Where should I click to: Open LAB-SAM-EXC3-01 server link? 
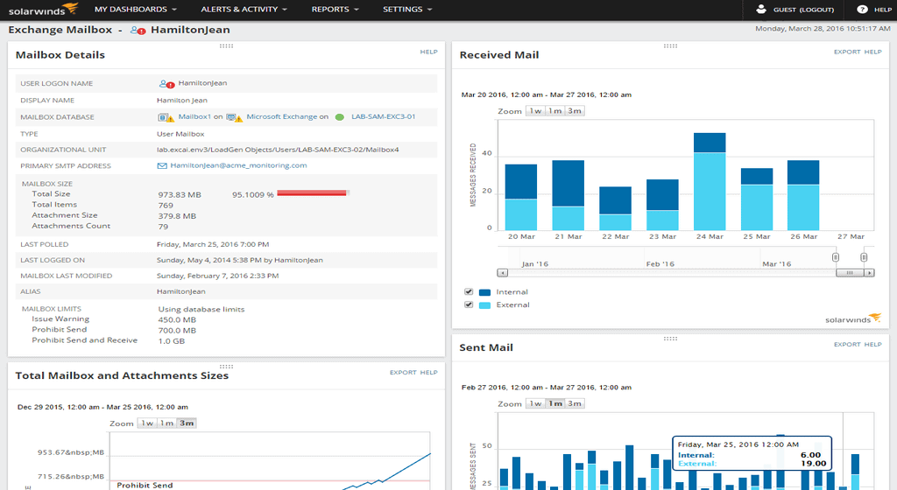click(x=384, y=116)
